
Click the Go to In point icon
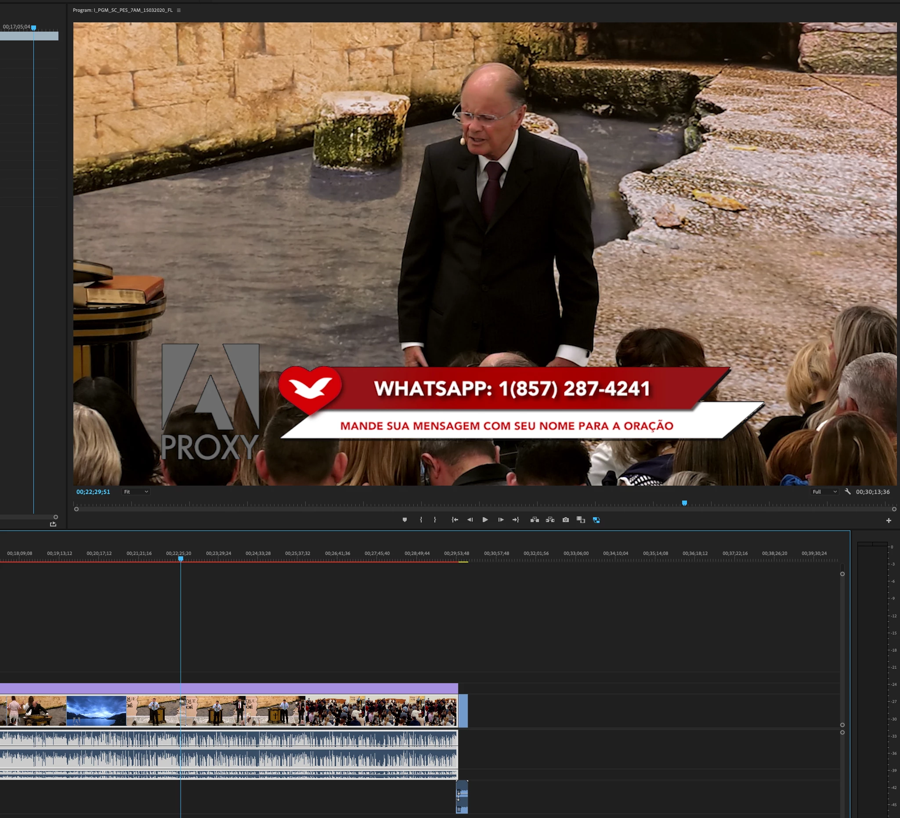pyautogui.click(x=455, y=520)
